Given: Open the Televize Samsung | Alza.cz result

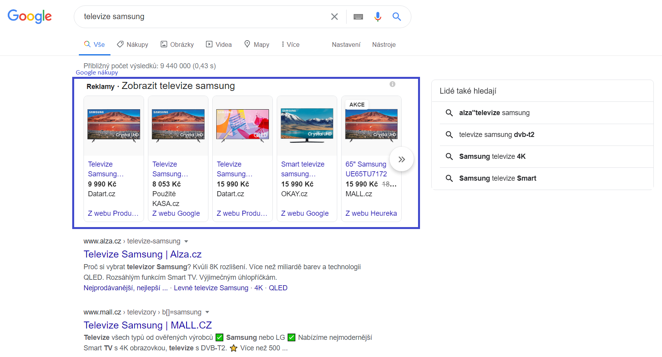Looking at the screenshot, I should [142, 254].
